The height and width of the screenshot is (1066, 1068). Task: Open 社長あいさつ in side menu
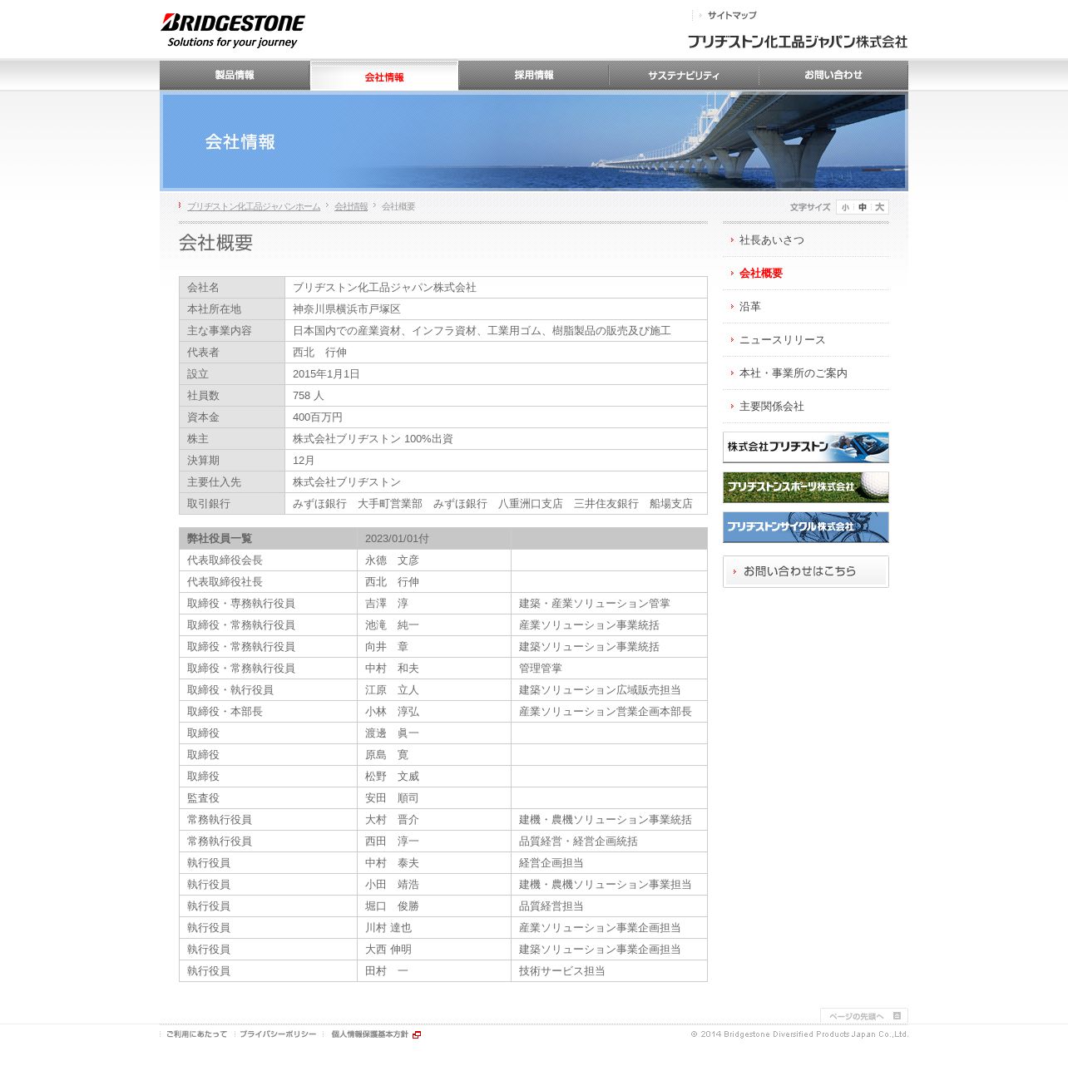[x=772, y=240]
